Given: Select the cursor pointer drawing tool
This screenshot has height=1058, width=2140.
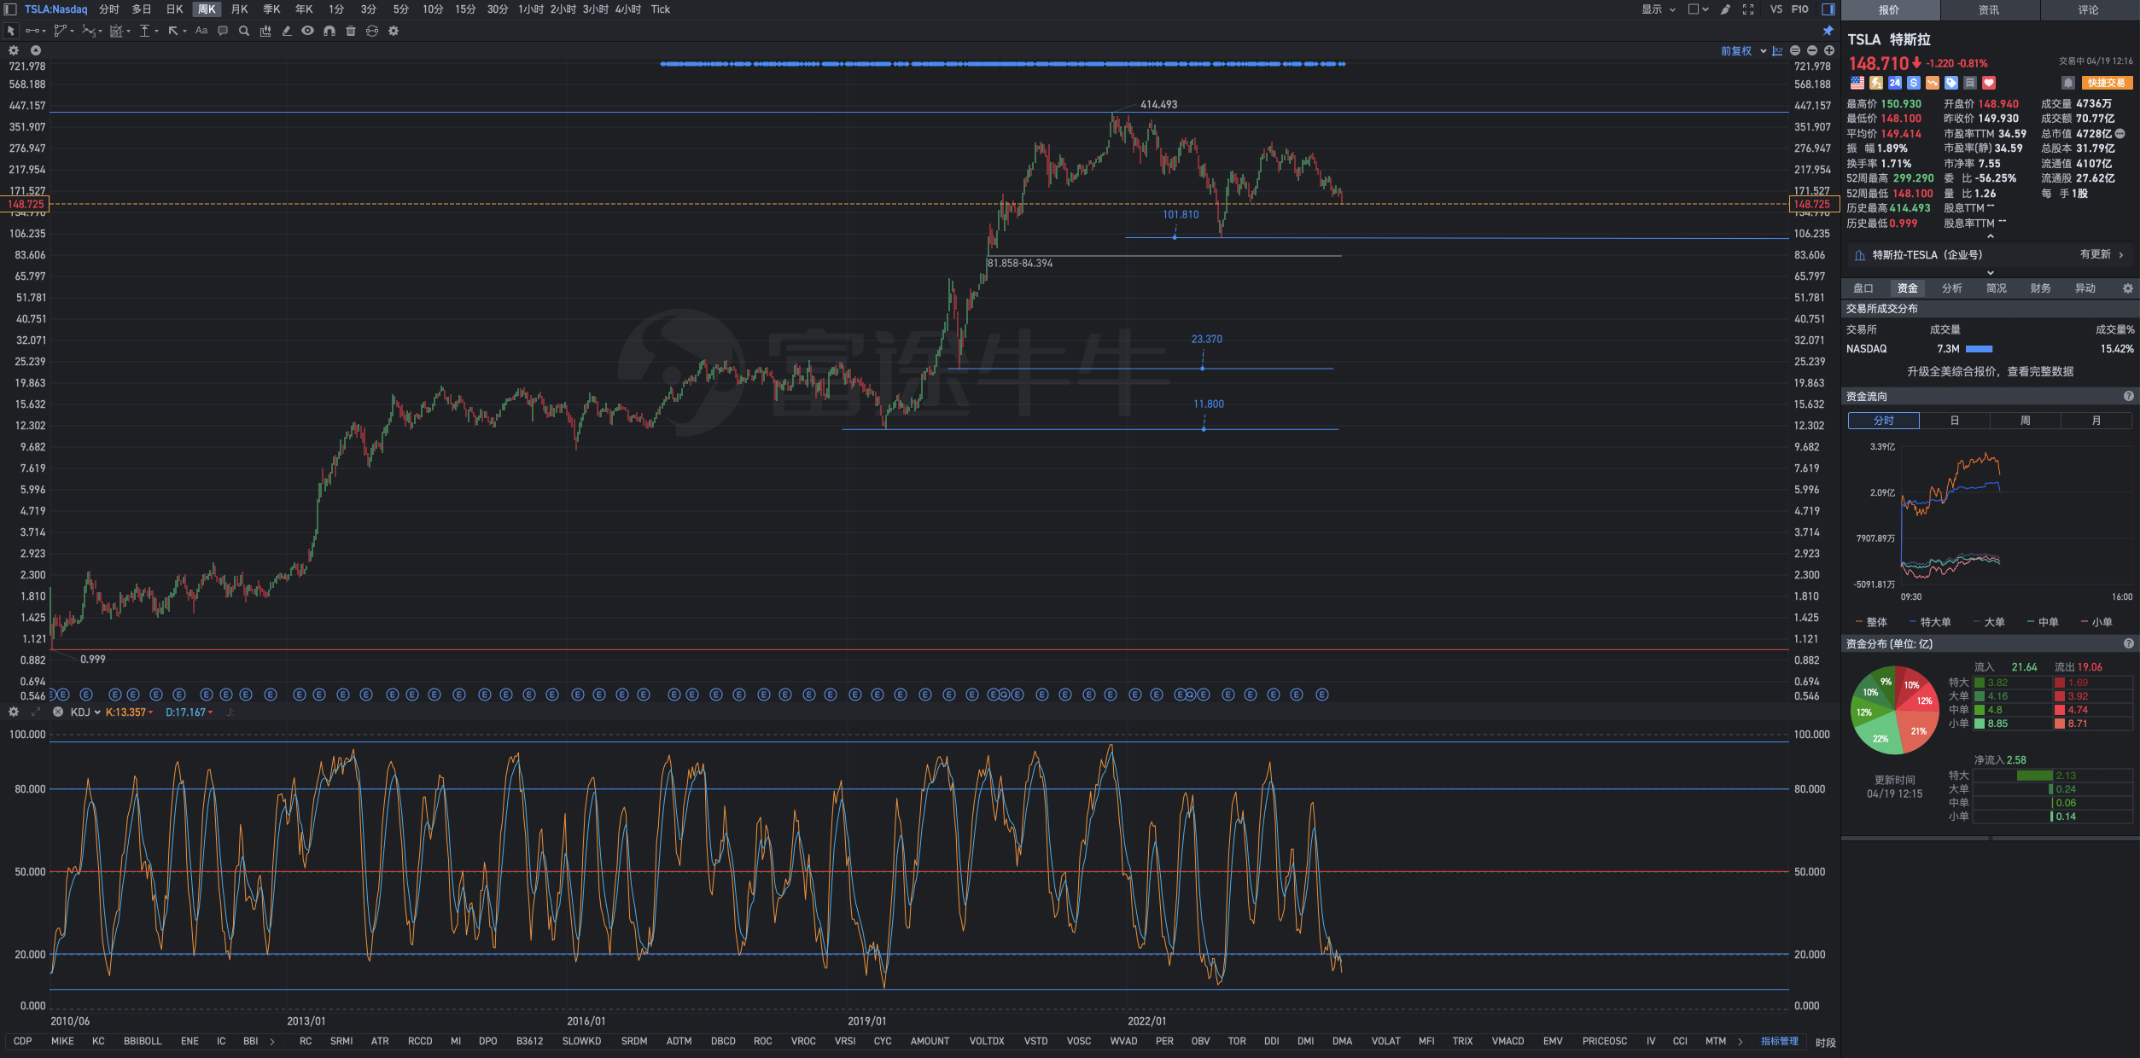Looking at the screenshot, I should (11, 31).
